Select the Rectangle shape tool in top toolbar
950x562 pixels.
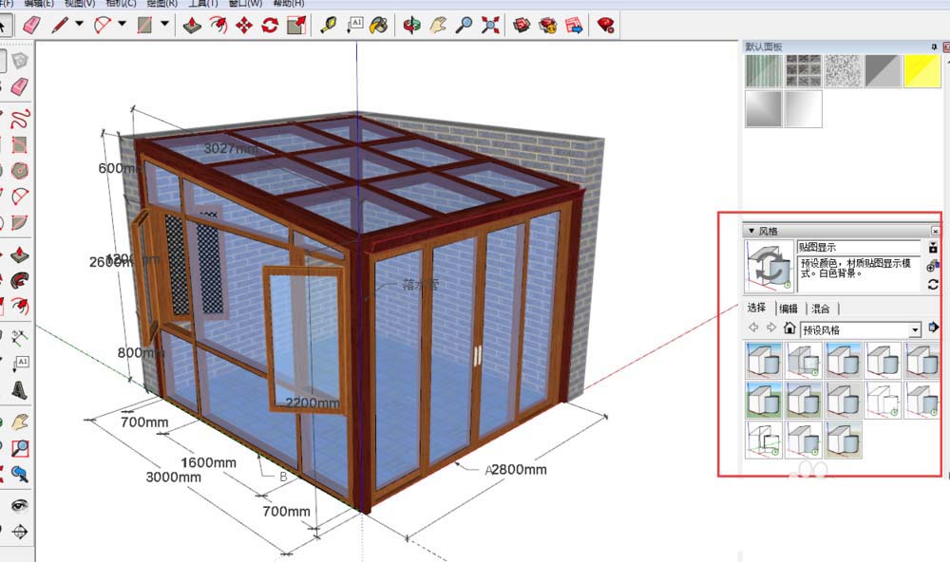[144, 25]
